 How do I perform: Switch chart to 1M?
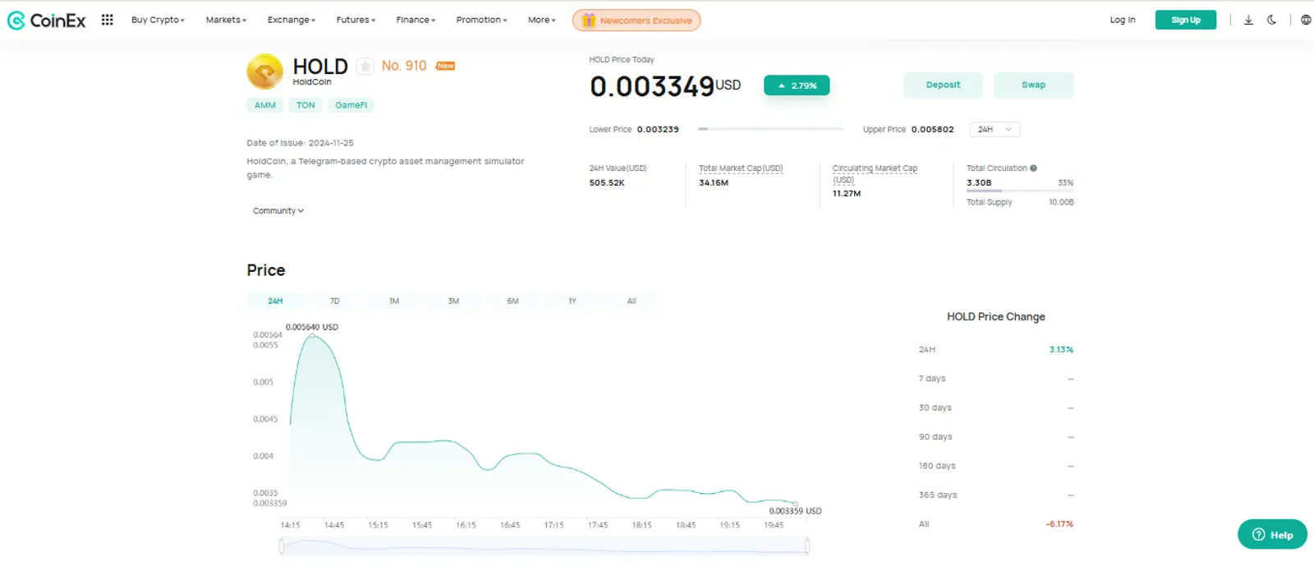tap(394, 302)
